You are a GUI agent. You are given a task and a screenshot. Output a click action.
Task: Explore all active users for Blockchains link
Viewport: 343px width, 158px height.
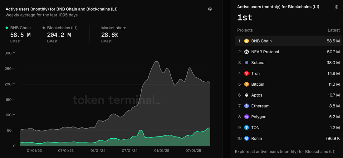(x=285, y=152)
